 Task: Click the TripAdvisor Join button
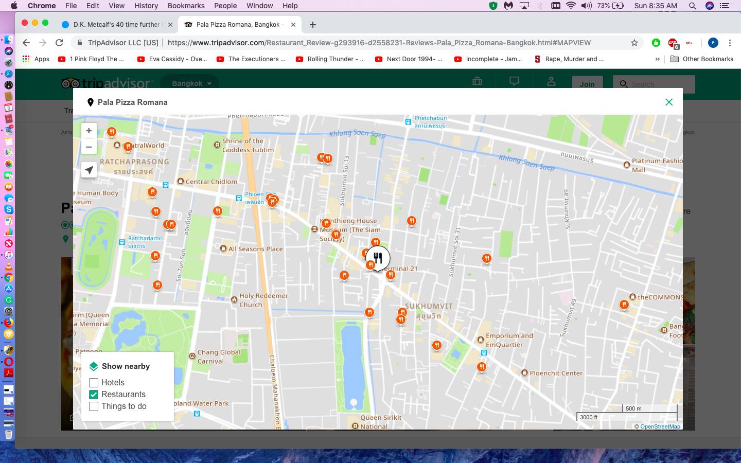[587, 84]
